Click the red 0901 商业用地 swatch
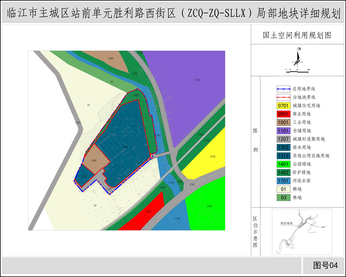This screenshot has width=346, height=277. coord(283,114)
